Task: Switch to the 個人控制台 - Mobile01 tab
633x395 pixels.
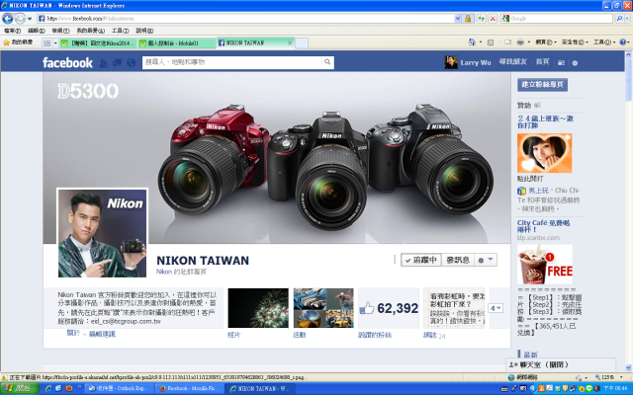Action: (176, 43)
